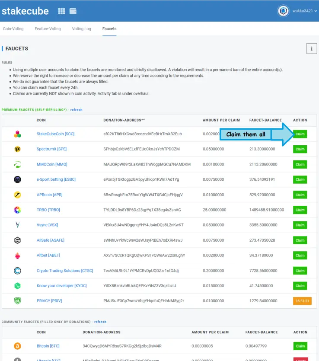The image size is (319, 361).
Task: Click the APRcoin coin logo
Action: (17, 195)
